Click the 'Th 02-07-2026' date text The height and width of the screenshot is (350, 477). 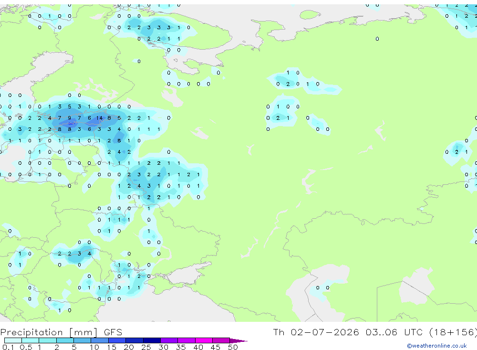316,332
